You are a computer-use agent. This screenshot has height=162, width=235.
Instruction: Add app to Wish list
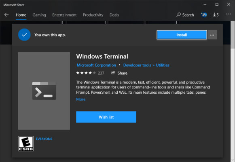coord(106,117)
